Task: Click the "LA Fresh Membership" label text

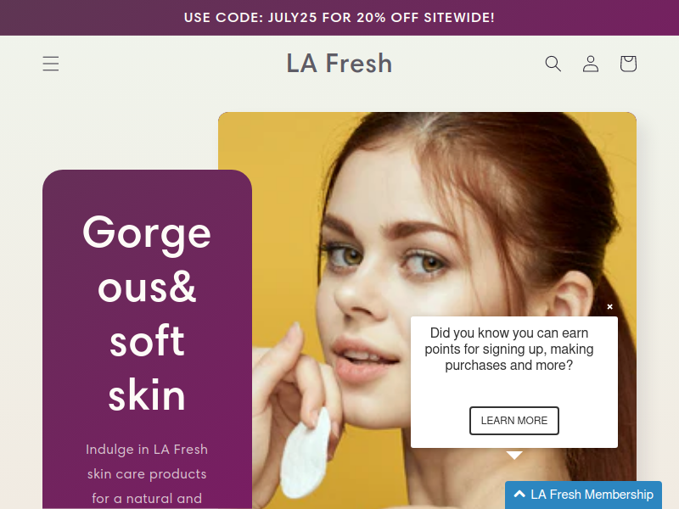Action: point(592,495)
